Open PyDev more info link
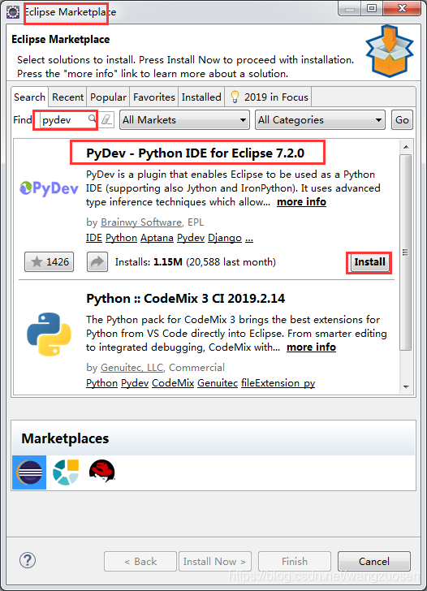The height and width of the screenshot is (591, 427). tap(301, 202)
